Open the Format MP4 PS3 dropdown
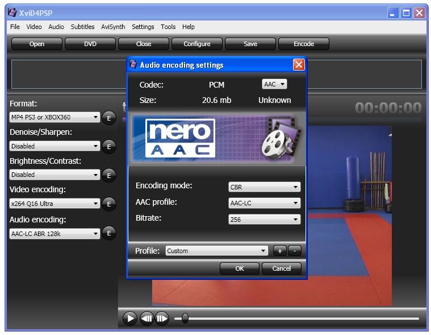 click(x=55, y=117)
